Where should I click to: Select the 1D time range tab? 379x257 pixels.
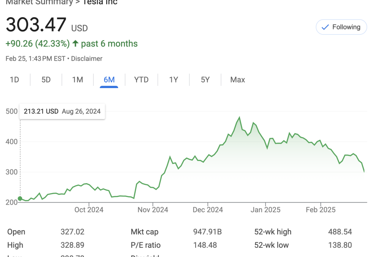tap(14, 80)
